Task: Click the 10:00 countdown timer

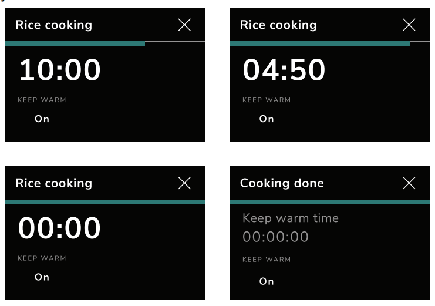Action: tap(60, 70)
